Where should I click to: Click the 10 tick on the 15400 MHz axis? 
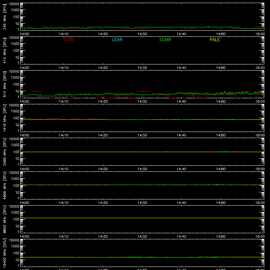(x=17, y=260)
